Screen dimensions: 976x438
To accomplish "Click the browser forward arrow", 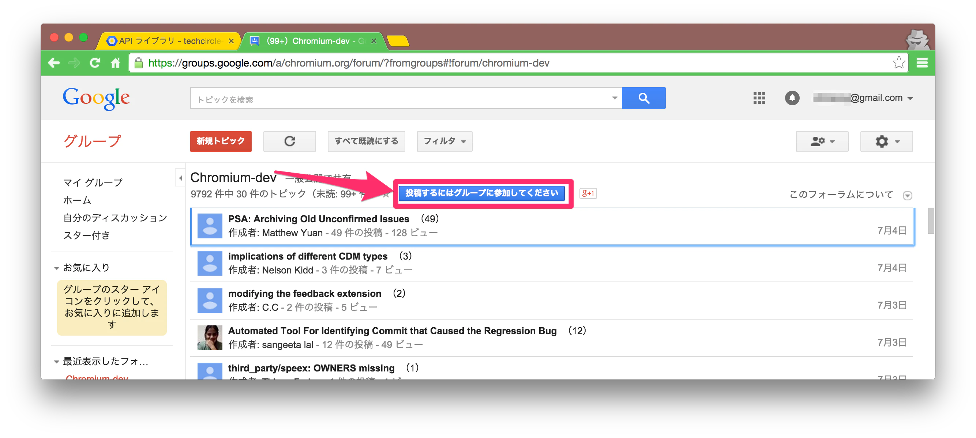I will [x=74, y=63].
